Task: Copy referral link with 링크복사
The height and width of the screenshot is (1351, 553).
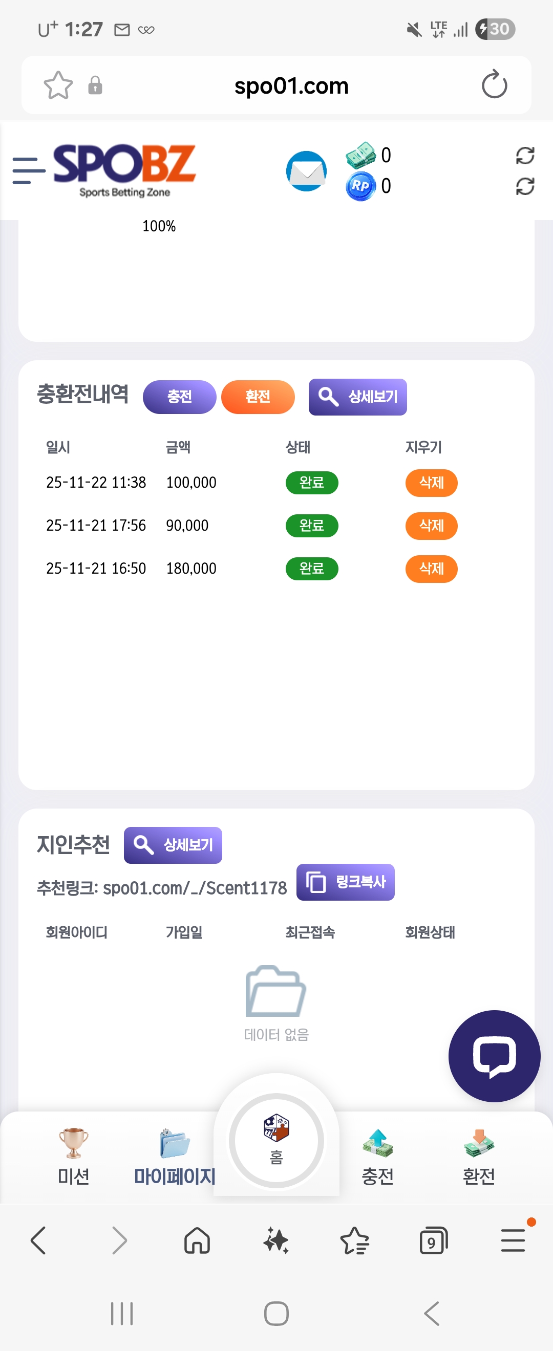Action: [345, 882]
